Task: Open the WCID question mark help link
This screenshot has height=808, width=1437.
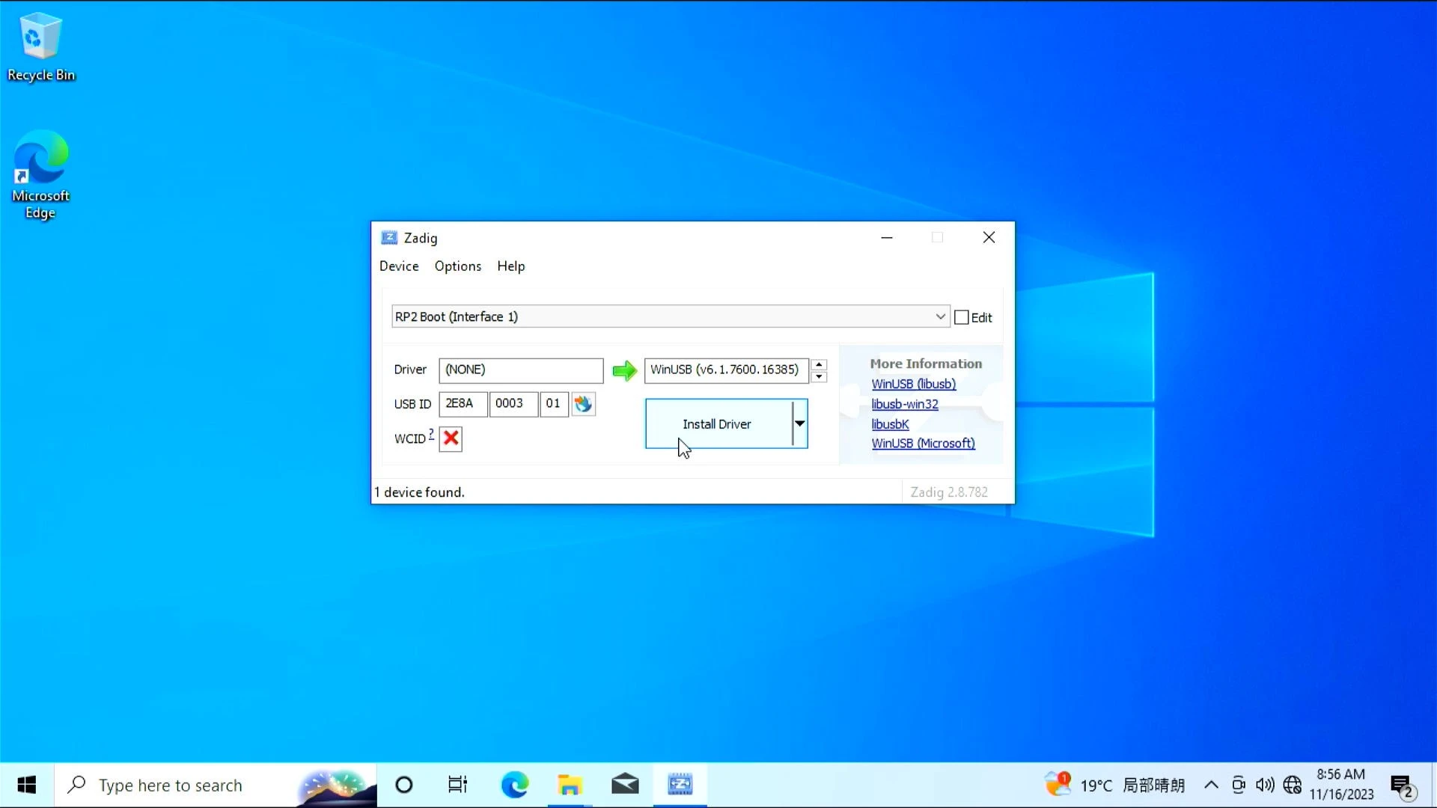Action: coord(431,434)
